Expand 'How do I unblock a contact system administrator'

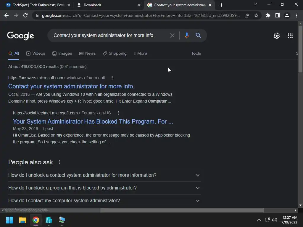tap(104, 175)
